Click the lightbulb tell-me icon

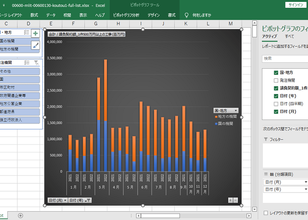coord(187,15)
